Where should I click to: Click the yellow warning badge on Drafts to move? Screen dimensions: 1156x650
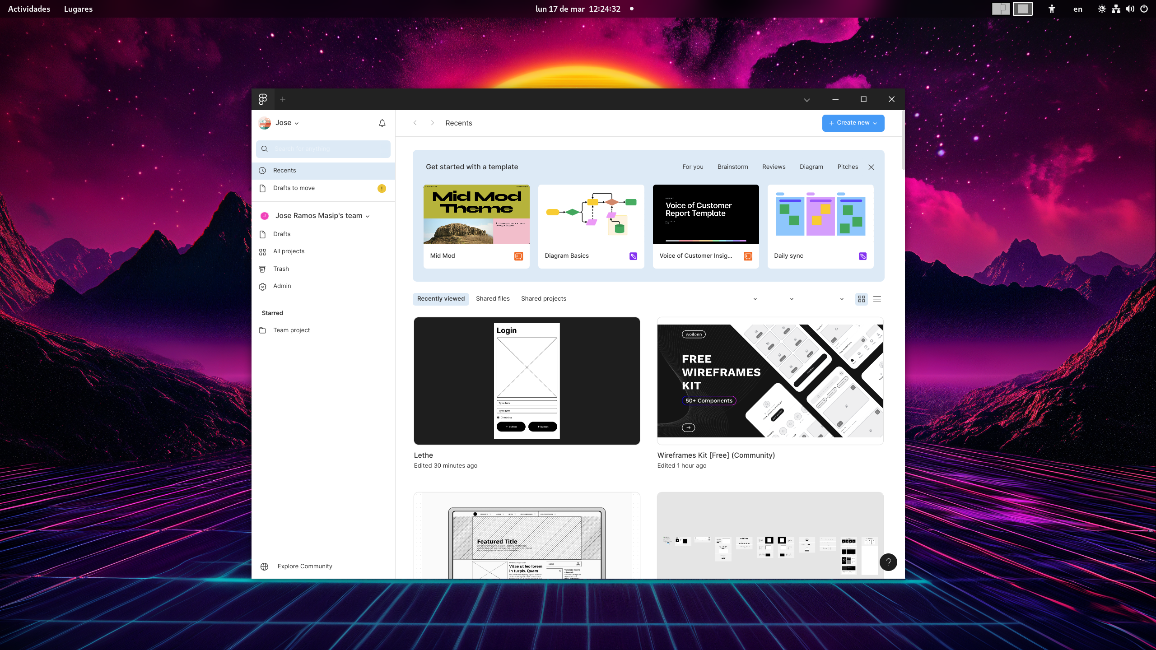coord(382,188)
